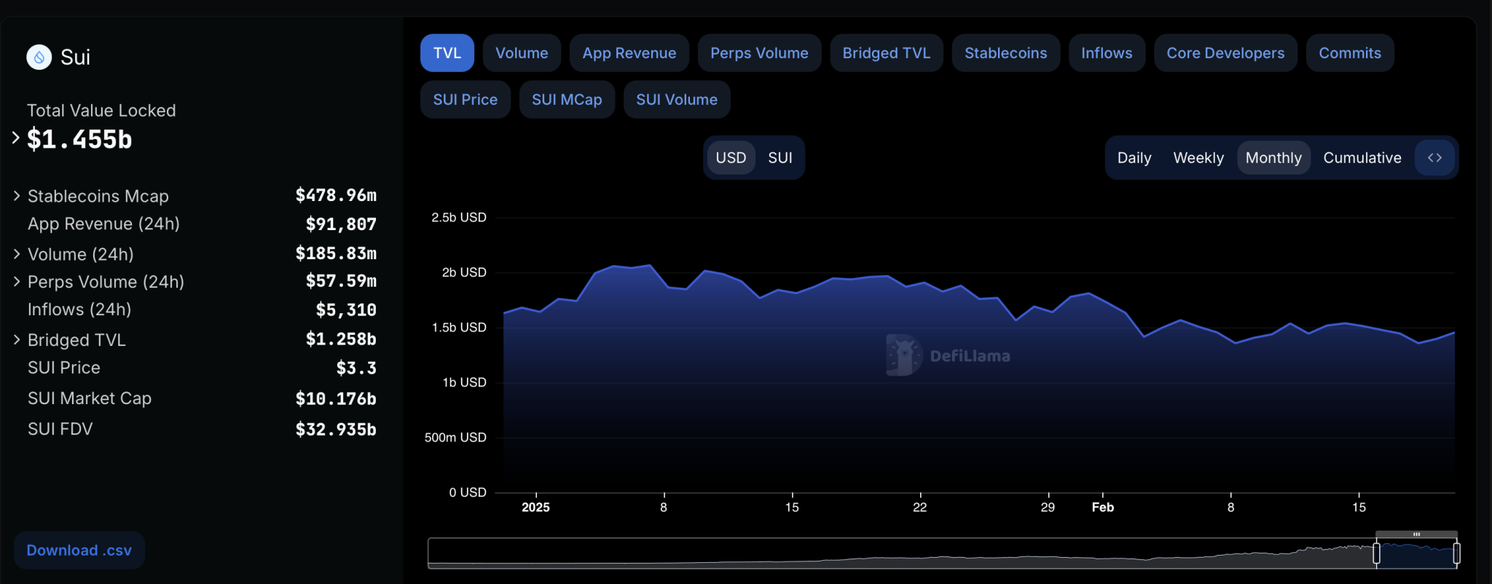Screen dimensions: 1492x584
Task: Click the App Revenue (24h) label
Action: tap(103, 224)
